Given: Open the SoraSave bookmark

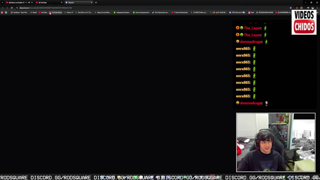Looking at the screenshot, I should point(19,12).
